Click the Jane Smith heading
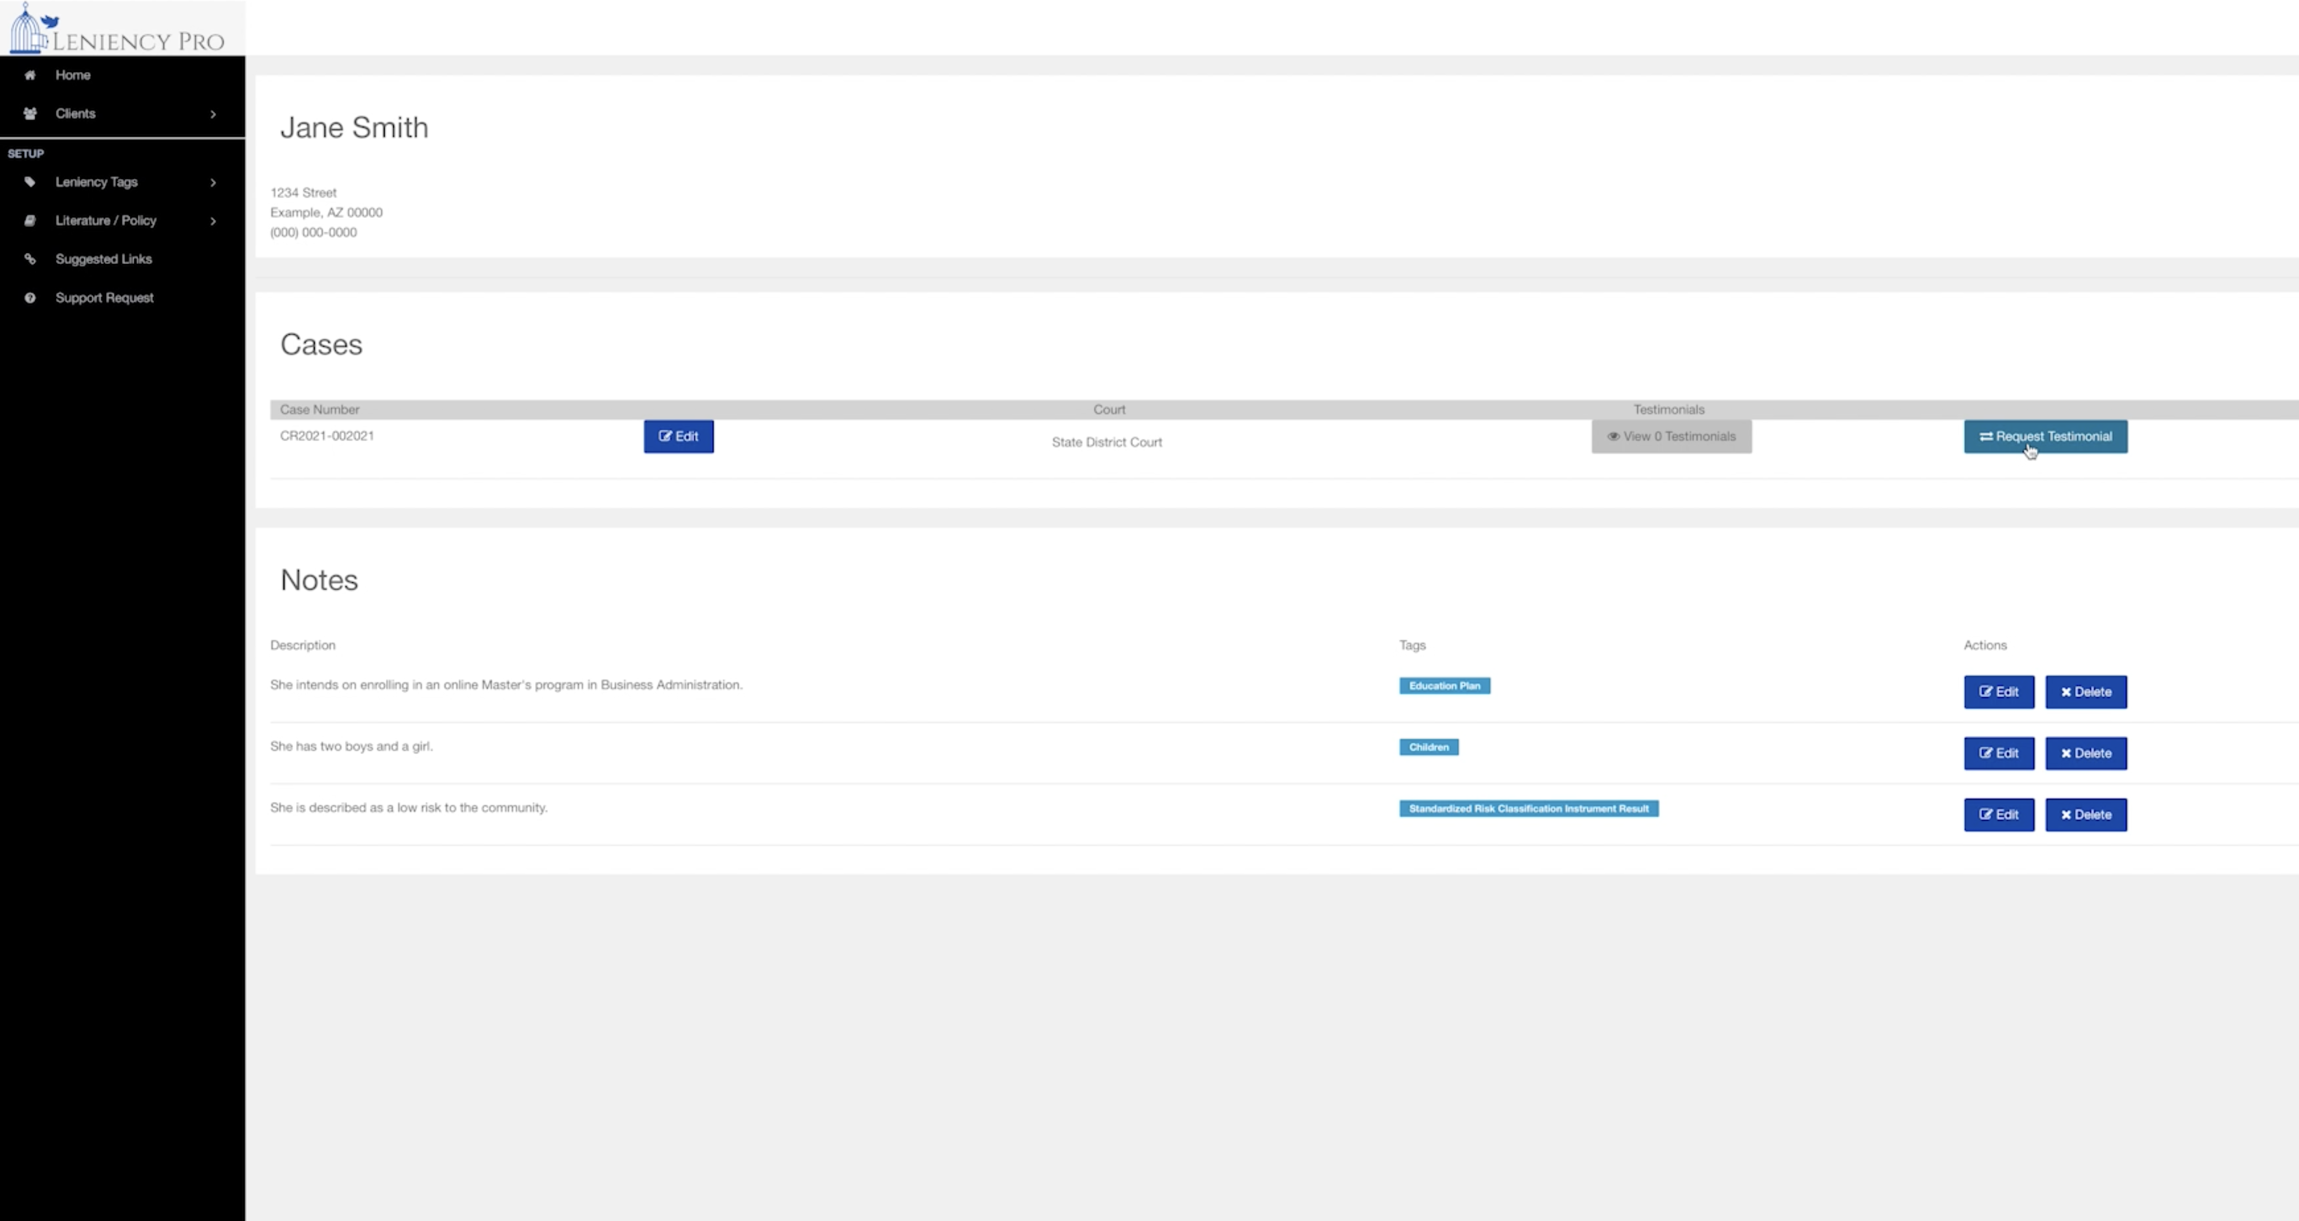2299x1221 pixels. tap(354, 128)
